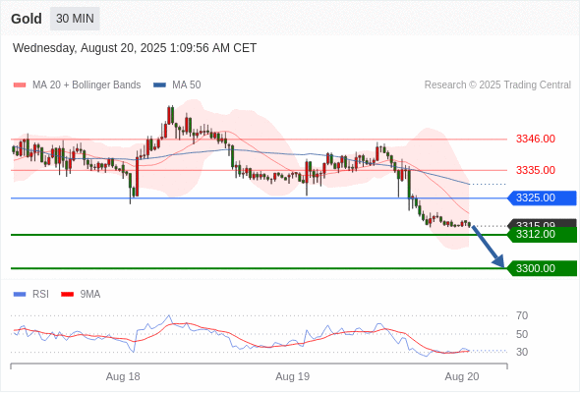The width and height of the screenshot is (580, 393).
Task: Toggle MA 20 + Bollinger Bands legend swatch
Action: pos(20,85)
